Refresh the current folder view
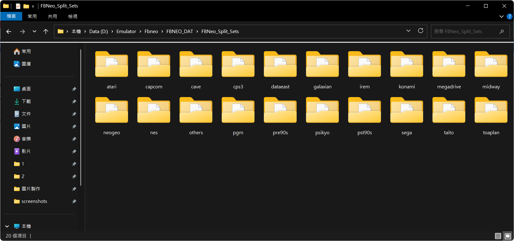This screenshot has height=241, width=514. tap(421, 31)
